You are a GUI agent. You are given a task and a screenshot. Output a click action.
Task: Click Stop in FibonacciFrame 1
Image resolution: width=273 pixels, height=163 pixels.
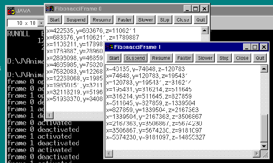click(x=224, y=58)
